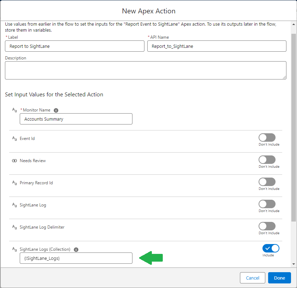Click the text type icon beside Event Id
The width and height of the screenshot is (297, 288).
(x=14, y=139)
